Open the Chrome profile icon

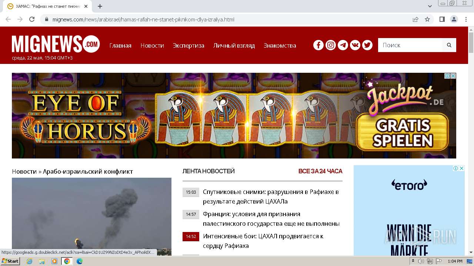(x=454, y=19)
